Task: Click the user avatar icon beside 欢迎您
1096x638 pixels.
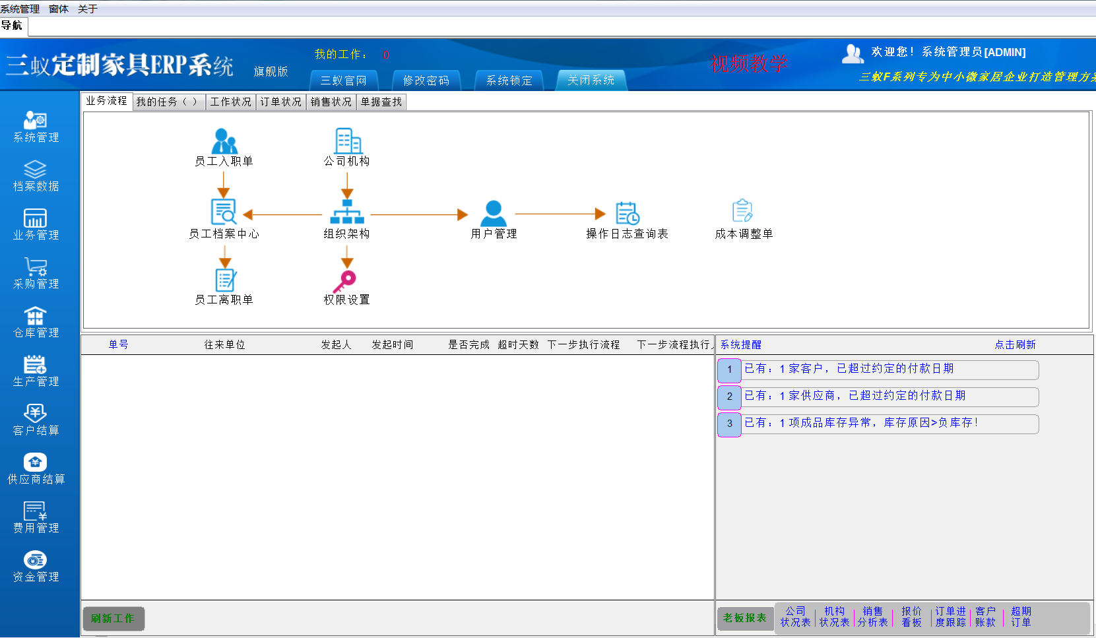Action: click(x=853, y=53)
